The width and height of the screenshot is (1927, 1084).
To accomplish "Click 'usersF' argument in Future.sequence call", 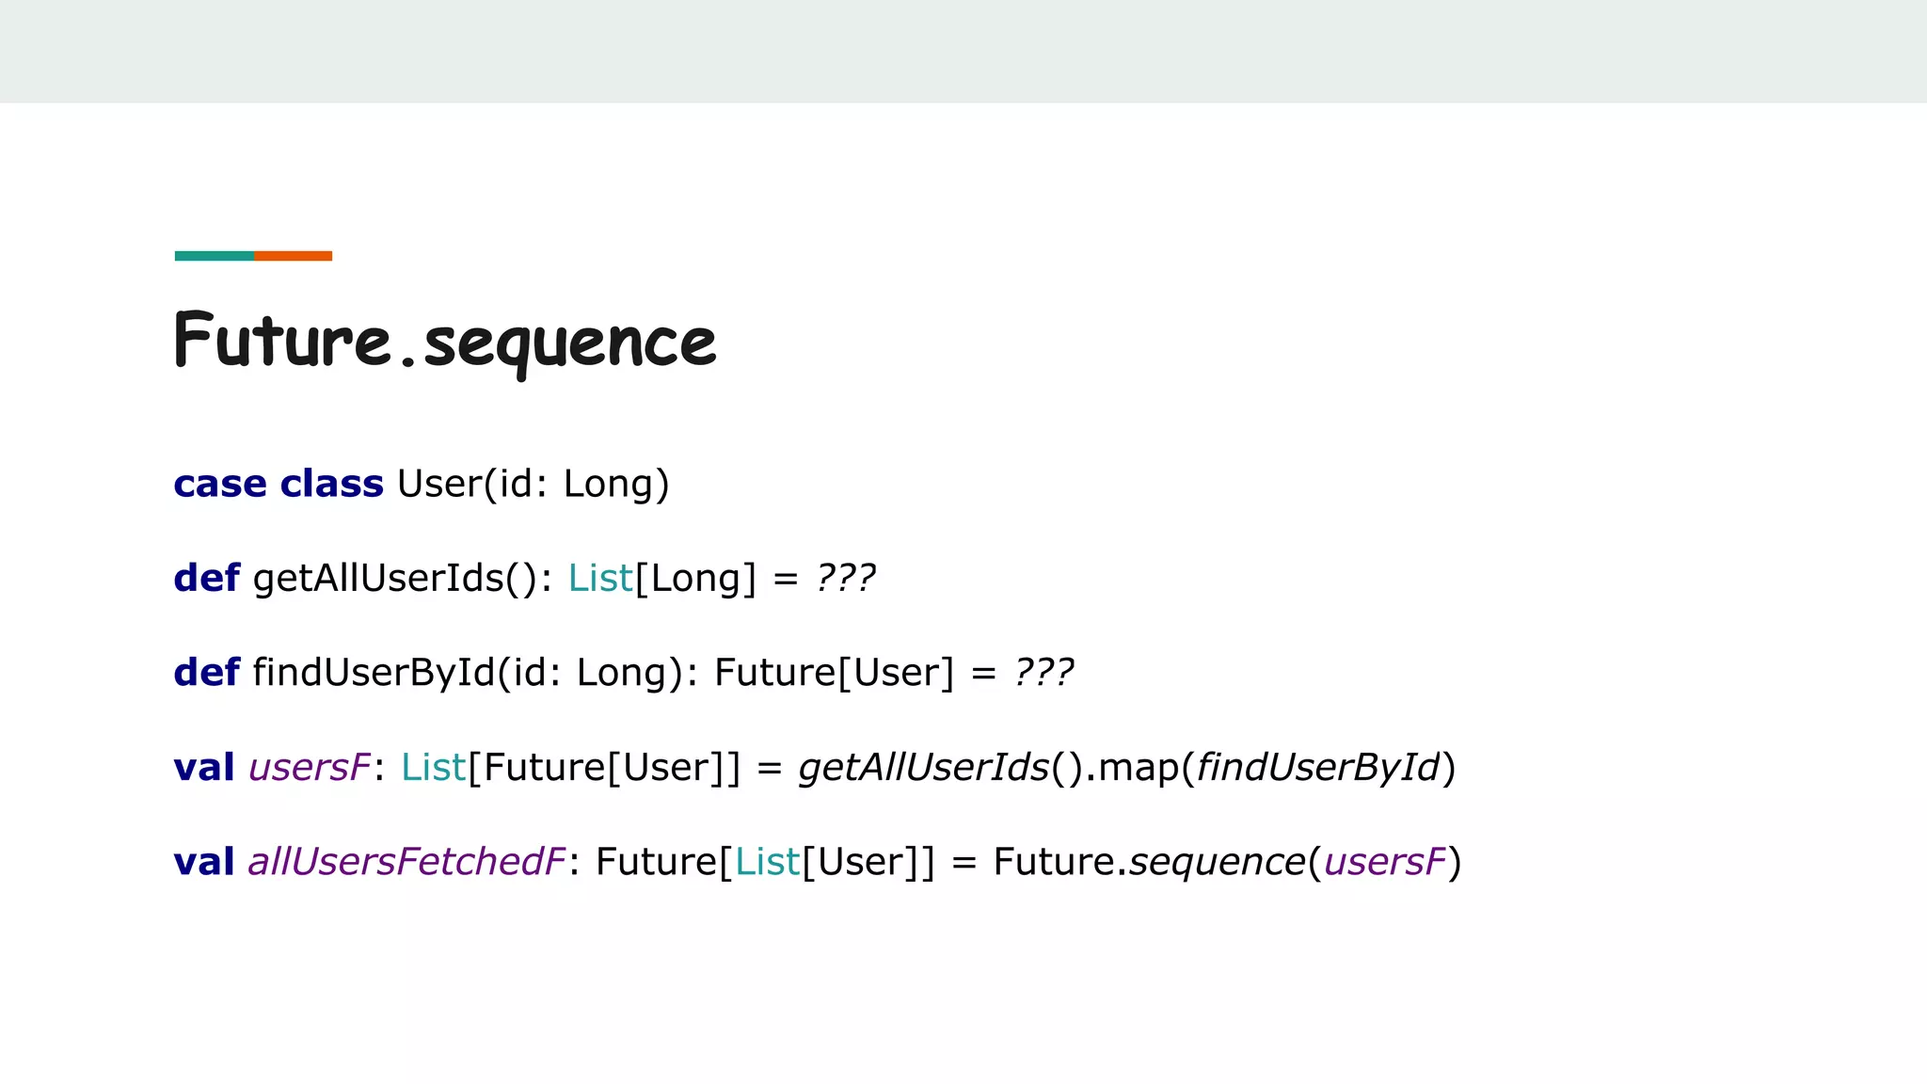I will pyautogui.click(x=1384, y=862).
